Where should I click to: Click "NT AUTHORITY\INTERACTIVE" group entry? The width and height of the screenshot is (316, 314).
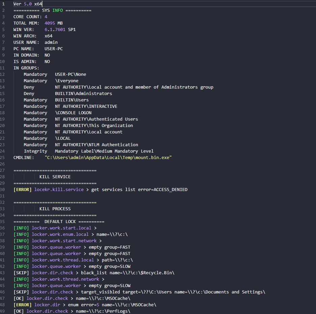point(86,106)
